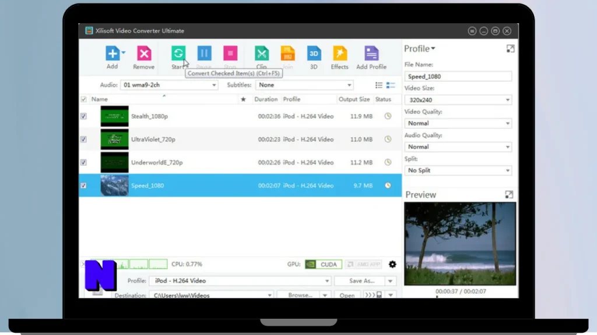Open the Audio track dropdown

click(x=169, y=85)
